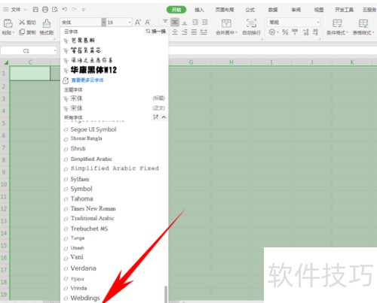Image resolution: width=377 pixels, height=303 pixels.
Task: Align cell text to the bottom
Action: tap(185, 23)
